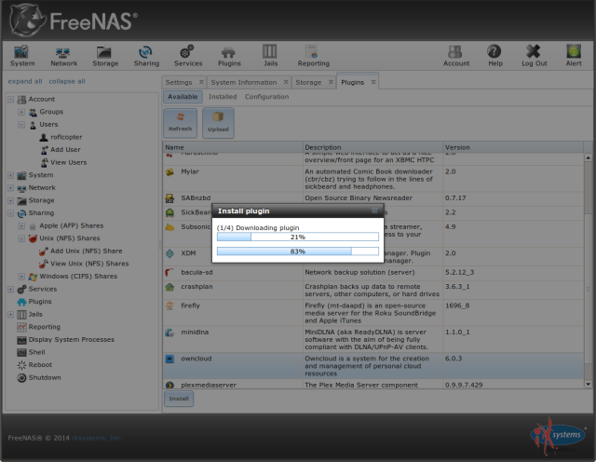596x462 pixels.
Task: Collapse the Sharing tree node
Action: [x=10, y=213]
